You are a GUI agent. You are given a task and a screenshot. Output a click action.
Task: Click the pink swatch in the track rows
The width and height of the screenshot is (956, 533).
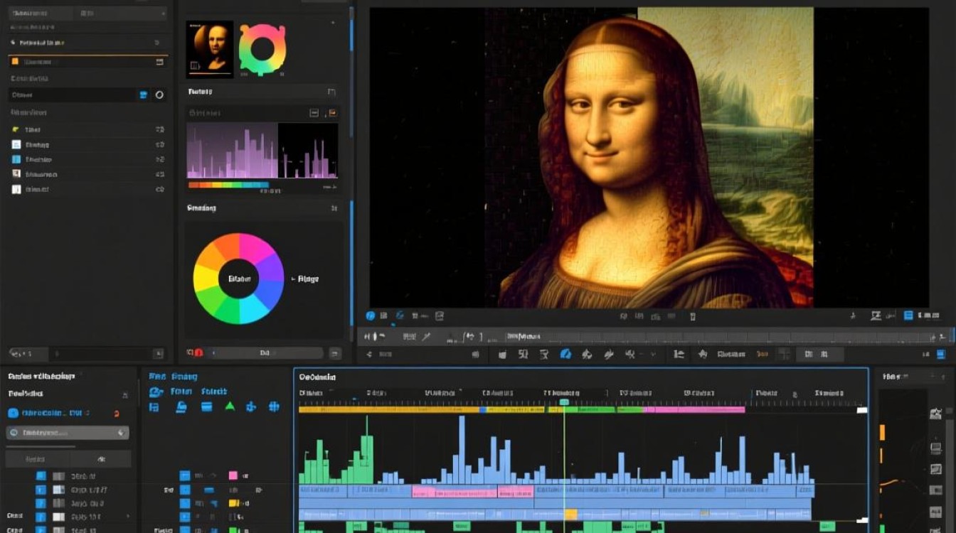pyautogui.click(x=233, y=475)
